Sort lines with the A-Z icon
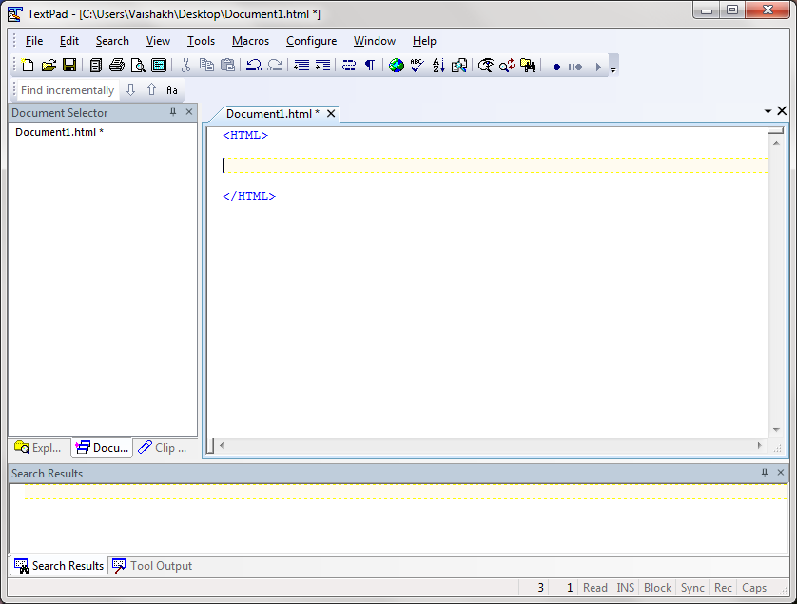 coord(438,66)
